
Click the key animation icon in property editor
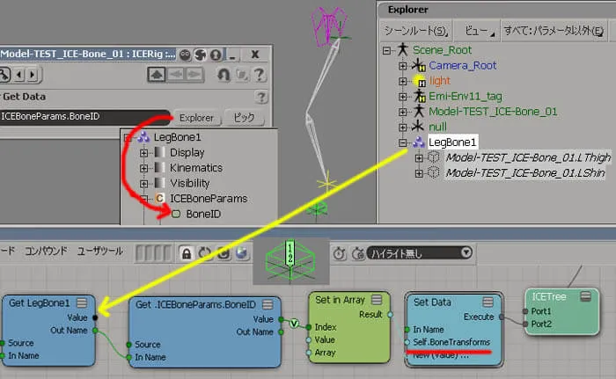pyautogui.click(x=4, y=74)
